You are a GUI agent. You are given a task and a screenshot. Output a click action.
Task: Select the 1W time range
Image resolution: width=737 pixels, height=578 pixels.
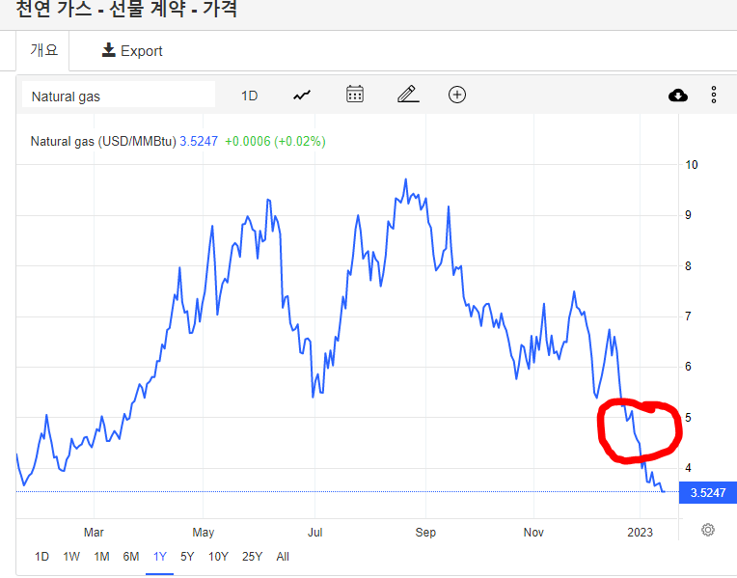click(x=71, y=557)
